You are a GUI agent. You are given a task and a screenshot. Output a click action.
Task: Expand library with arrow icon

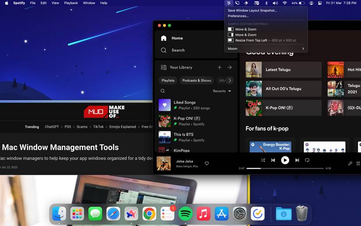pos(230,67)
